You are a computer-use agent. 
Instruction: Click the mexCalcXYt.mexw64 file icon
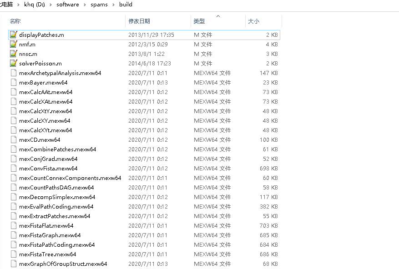[14, 130]
